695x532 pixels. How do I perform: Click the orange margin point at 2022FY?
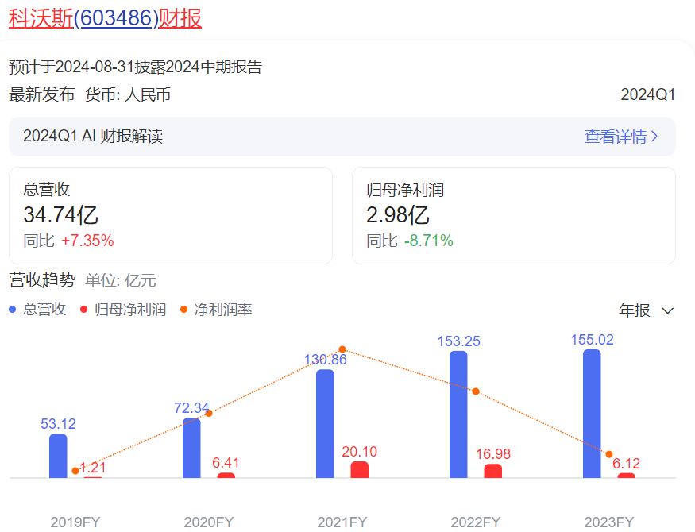(476, 391)
